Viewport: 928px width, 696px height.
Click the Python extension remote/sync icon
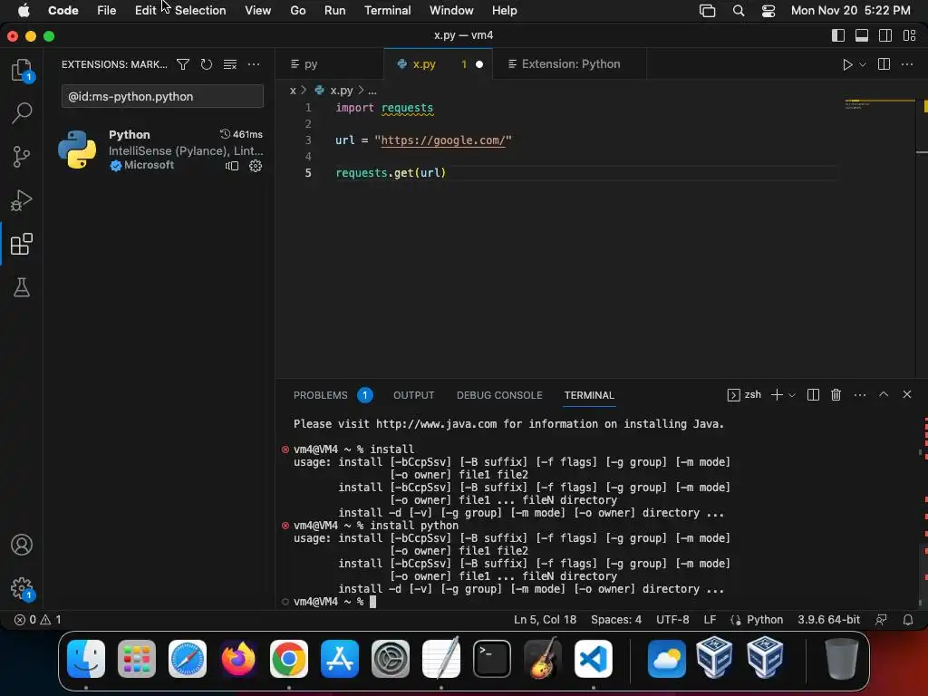coord(232,166)
